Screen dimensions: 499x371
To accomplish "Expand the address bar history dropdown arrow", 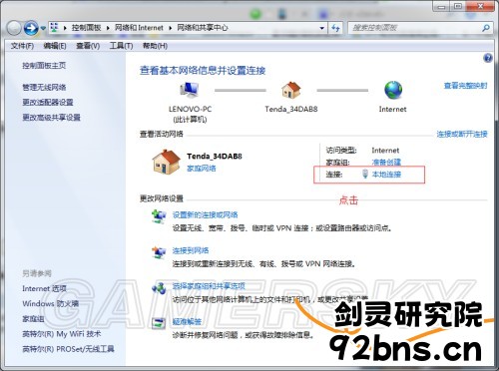I will (321, 28).
